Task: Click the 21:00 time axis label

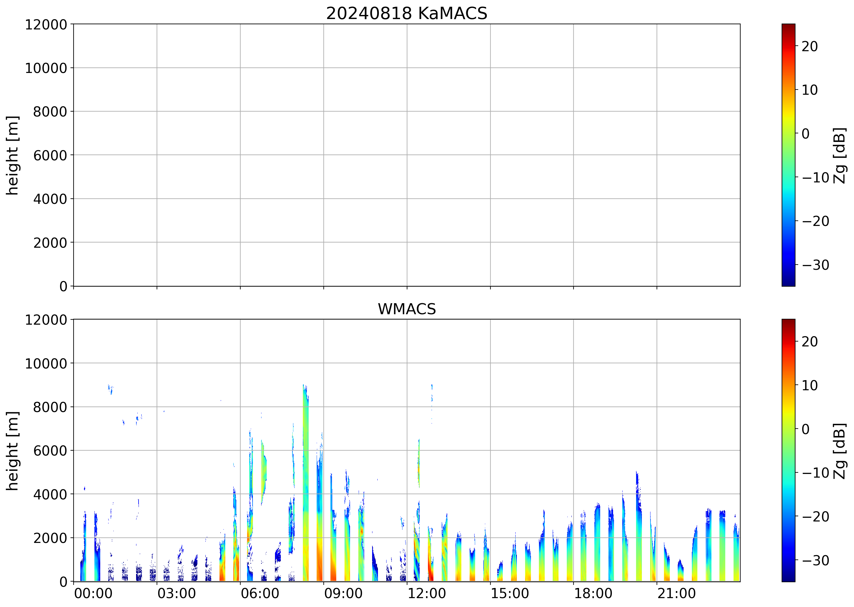Action: tap(676, 594)
